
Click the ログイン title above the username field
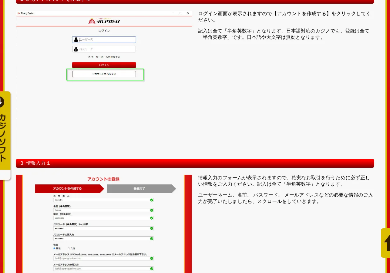[x=104, y=31]
